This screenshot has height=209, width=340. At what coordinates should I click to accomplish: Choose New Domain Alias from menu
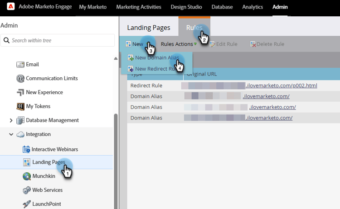click(x=156, y=57)
